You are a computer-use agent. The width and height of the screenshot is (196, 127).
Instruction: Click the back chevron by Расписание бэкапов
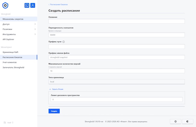coord(49,5)
